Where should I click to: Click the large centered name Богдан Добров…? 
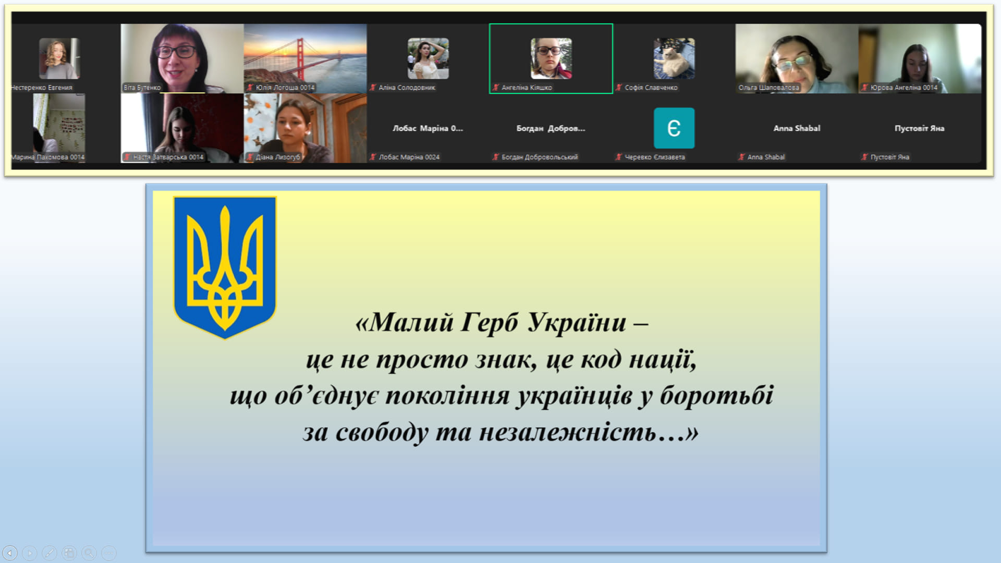(x=551, y=128)
